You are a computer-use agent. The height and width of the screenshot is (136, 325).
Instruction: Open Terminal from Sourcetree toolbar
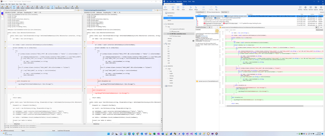click(311, 8)
